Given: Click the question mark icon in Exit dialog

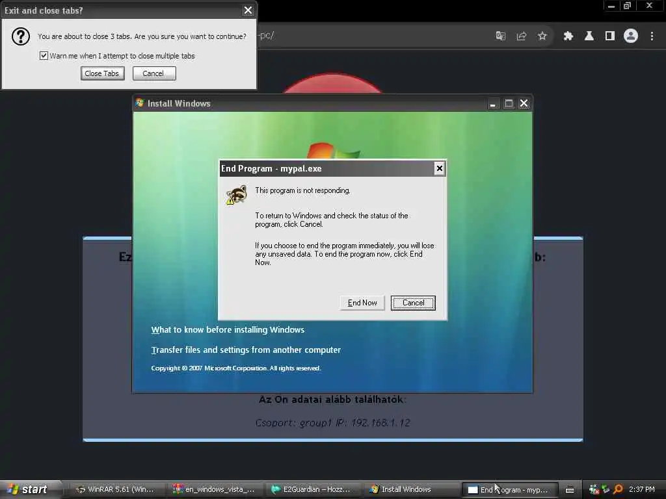Looking at the screenshot, I should click(x=20, y=36).
